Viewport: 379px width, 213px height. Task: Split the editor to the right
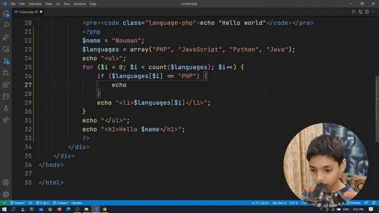click(367, 12)
